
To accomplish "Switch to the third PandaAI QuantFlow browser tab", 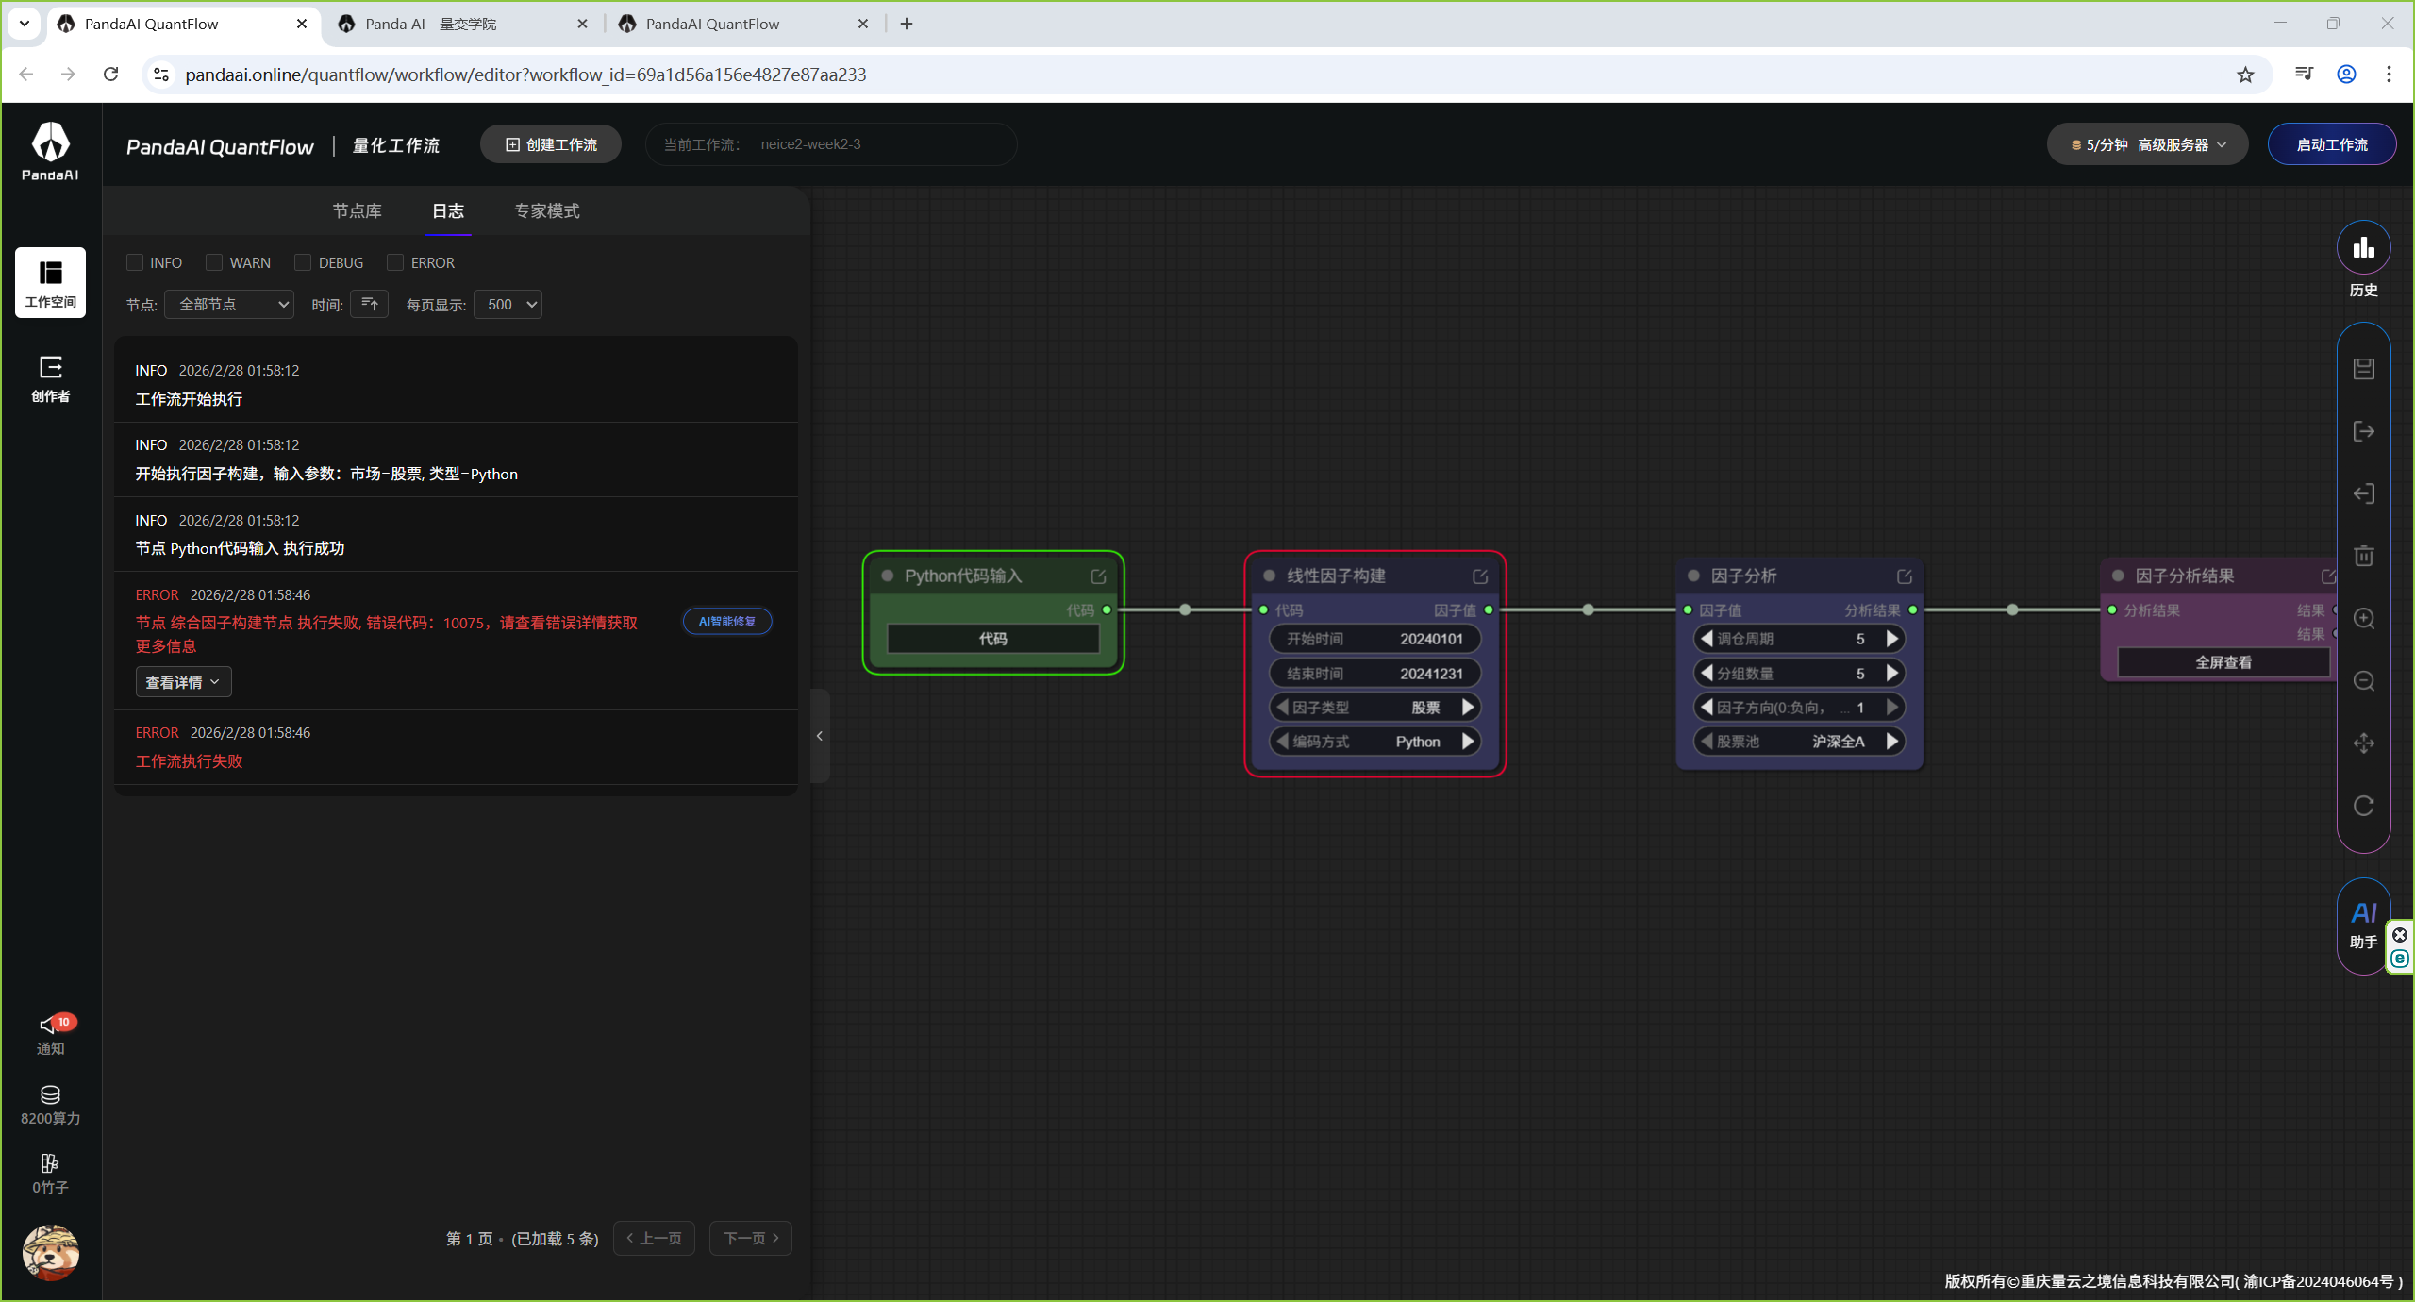I will click(x=743, y=24).
